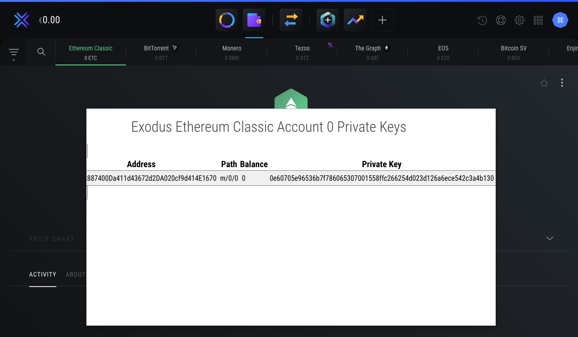Open the apps grid icon
The height and width of the screenshot is (337, 578).
click(538, 20)
